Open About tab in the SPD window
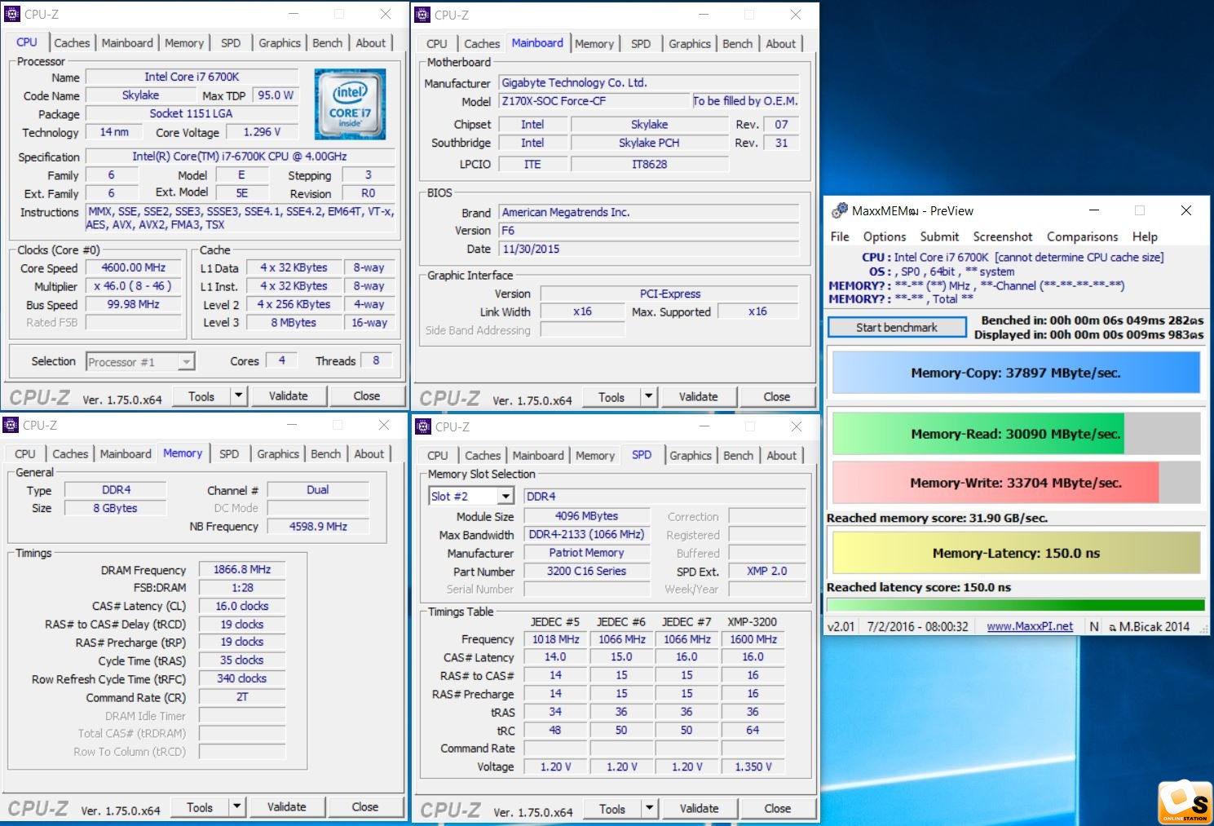 pyautogui.click(x=781, y=455)
